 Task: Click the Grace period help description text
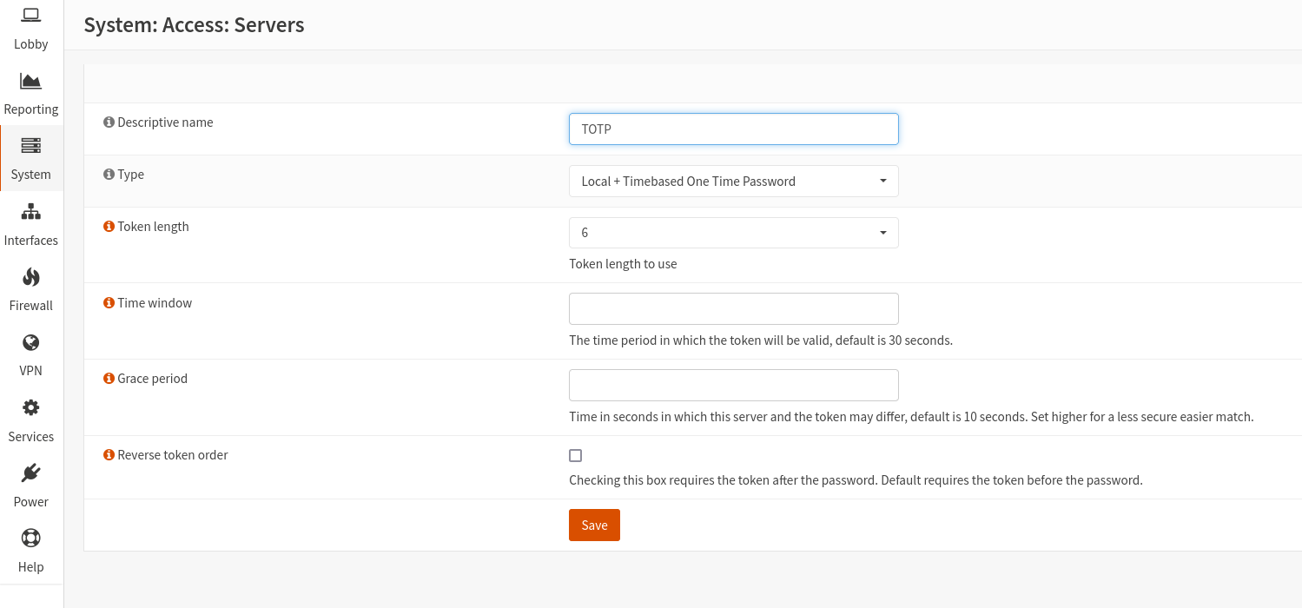[x=911, y=417]
